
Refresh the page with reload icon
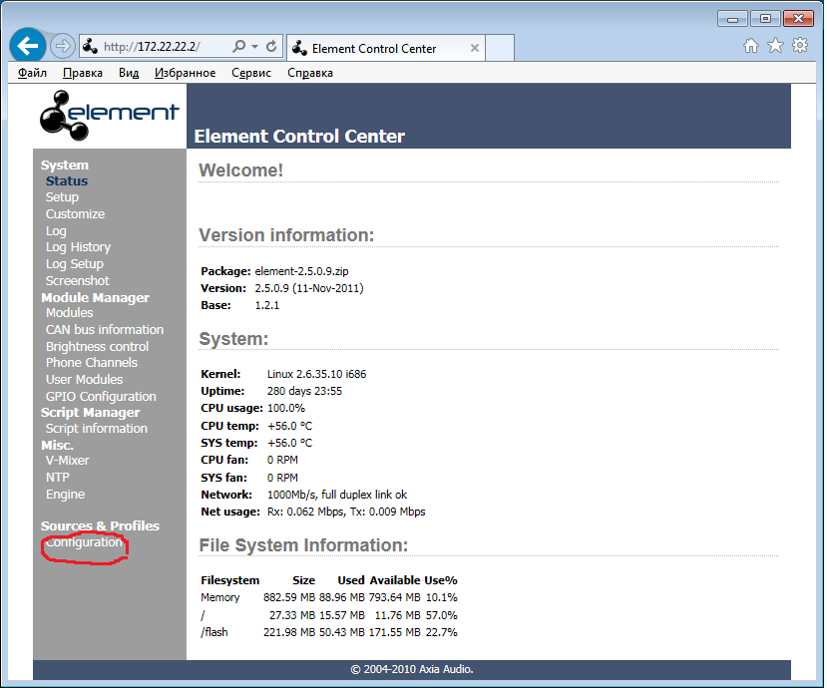click(271, 47)
